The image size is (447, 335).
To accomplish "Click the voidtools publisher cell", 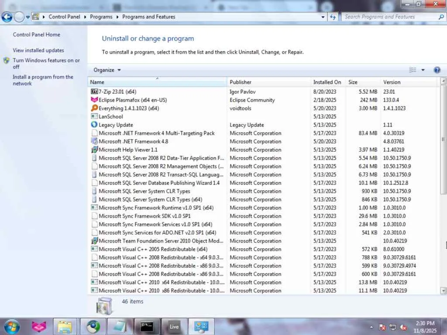I will [241, 108].
